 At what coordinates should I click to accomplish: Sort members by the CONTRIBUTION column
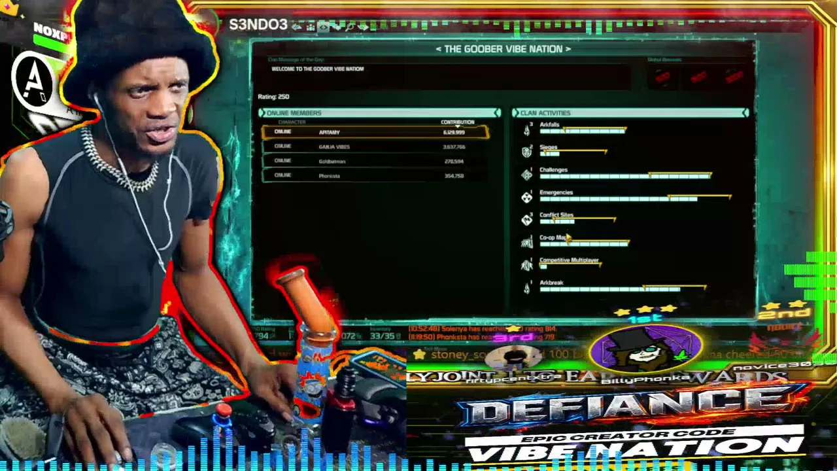pyautogui.click(x=457, y=122)
